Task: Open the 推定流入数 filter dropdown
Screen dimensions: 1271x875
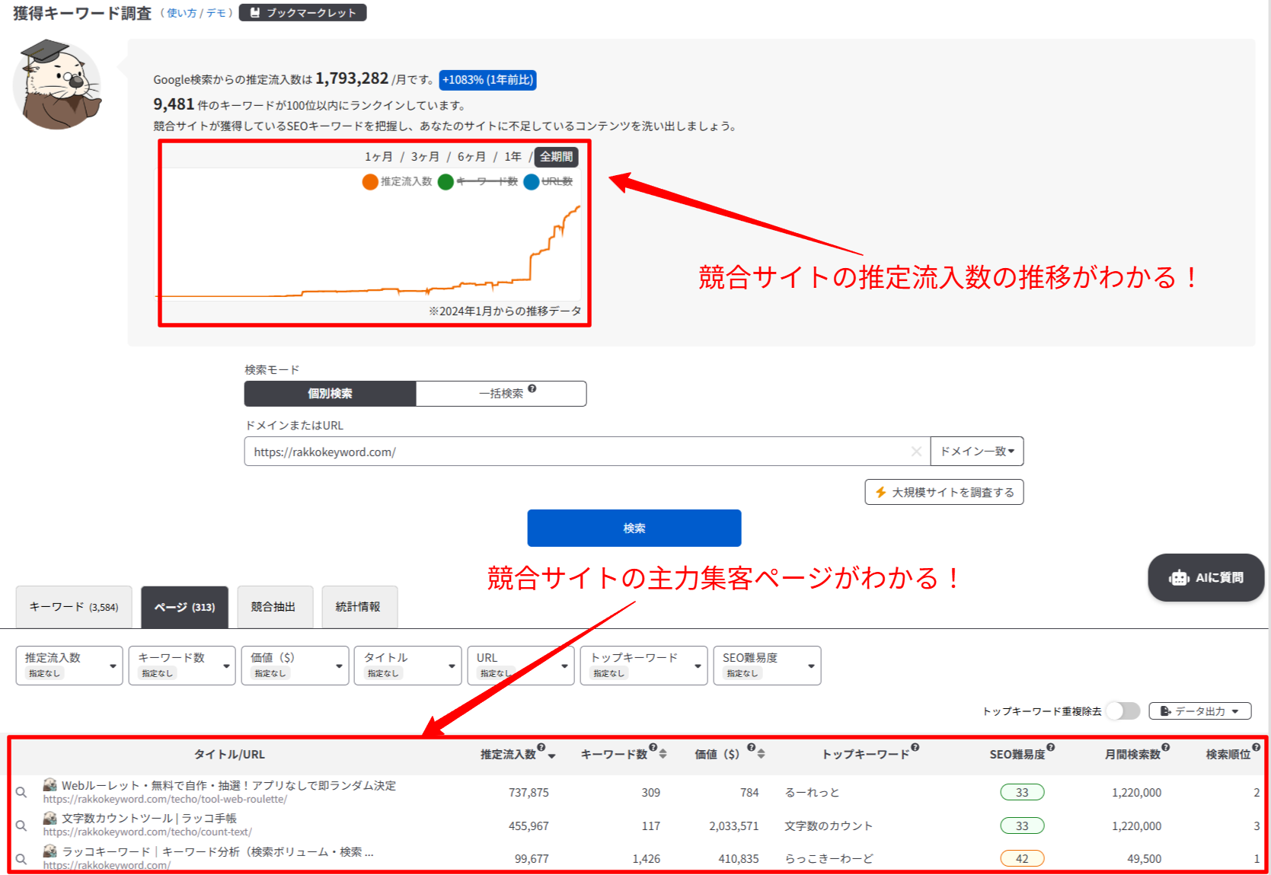Action: pyautogui.click(x=69, y=666)
